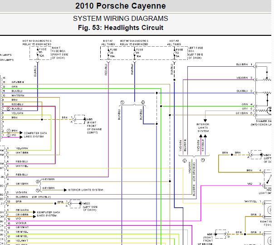Click the "YEL/WHT" wire label at pin 26

click(22, 241)
